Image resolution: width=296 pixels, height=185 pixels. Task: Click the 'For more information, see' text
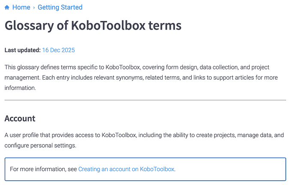coord(43,169)
